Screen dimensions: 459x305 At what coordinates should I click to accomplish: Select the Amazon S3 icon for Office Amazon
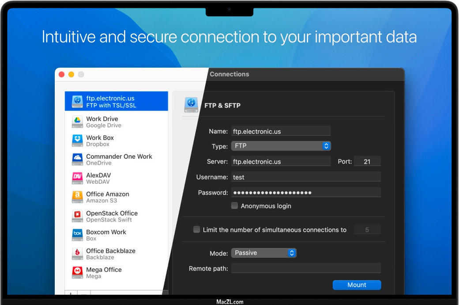pos(77,197)
